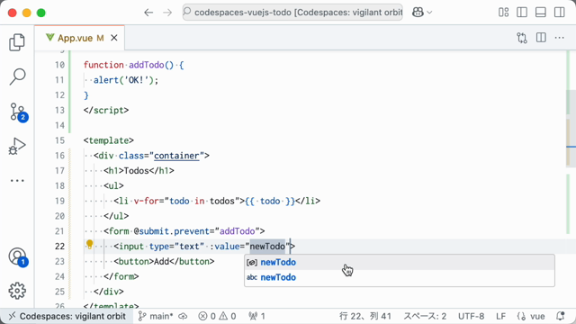Toggle the primary side bar
Viewport: 576px width, 324px height.
click(x=522, y=13)
